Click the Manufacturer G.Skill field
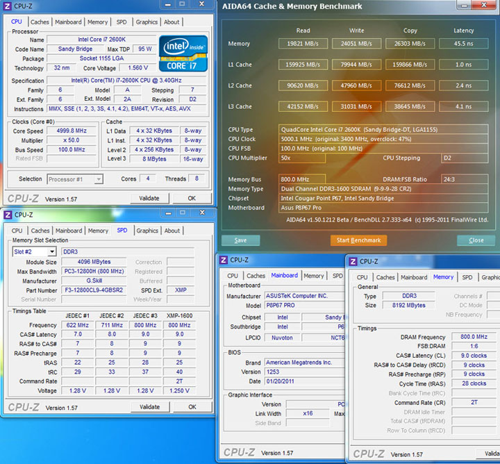 94,281
